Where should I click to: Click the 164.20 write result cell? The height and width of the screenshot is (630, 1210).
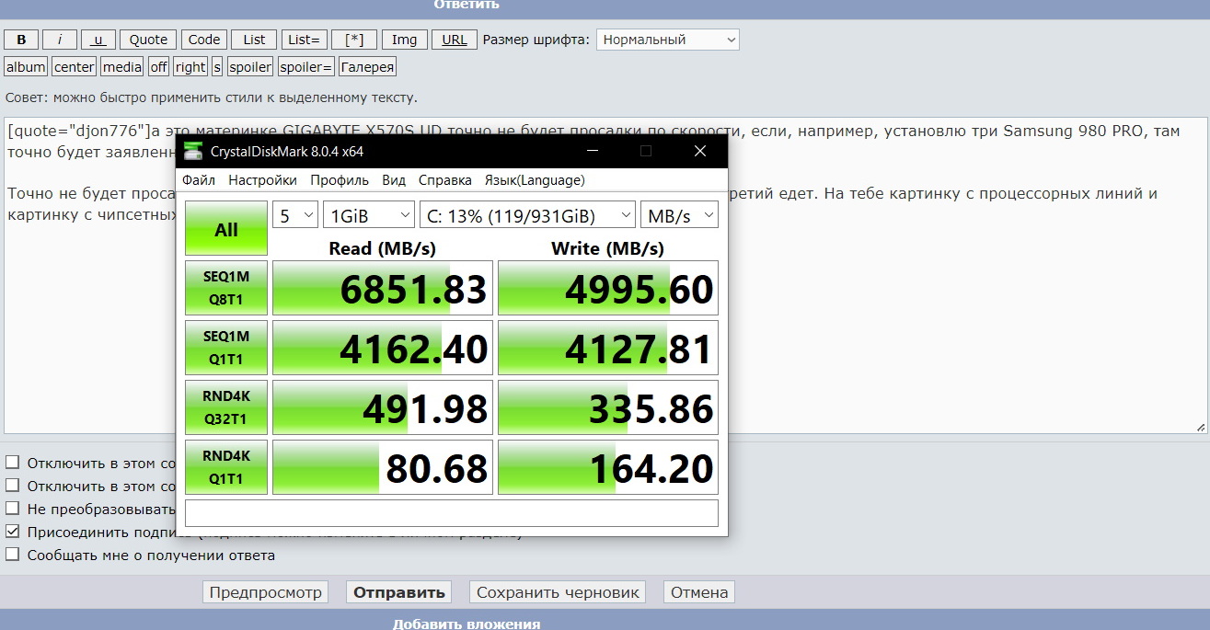[x=608, y=467]
